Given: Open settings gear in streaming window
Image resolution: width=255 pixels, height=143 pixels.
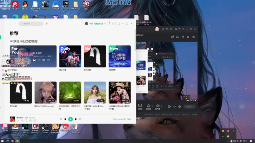Looking at the screenshot, I should coord(179,107).
